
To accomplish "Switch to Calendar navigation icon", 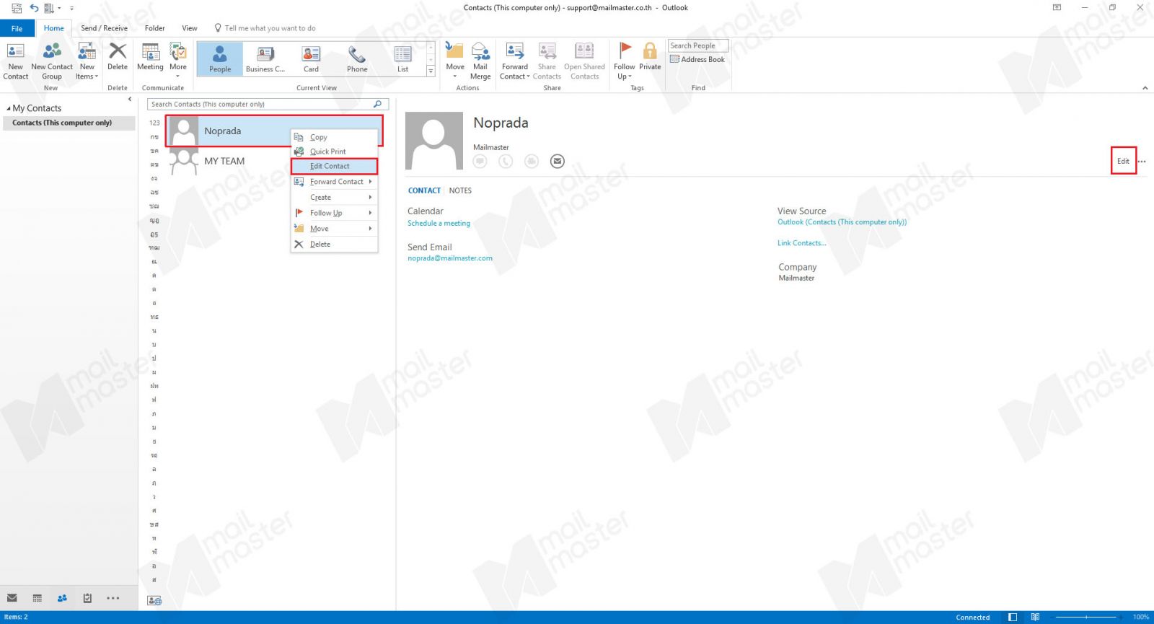I will coord(38,598).
